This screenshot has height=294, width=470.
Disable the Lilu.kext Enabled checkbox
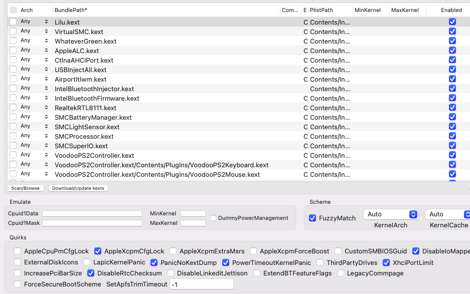pyautogui.click(x=452, y=22)
